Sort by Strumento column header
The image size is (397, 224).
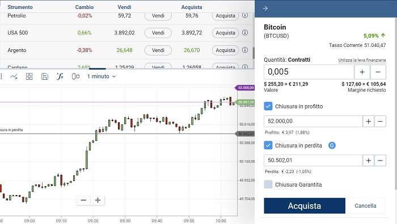click(x=20, y=7)
